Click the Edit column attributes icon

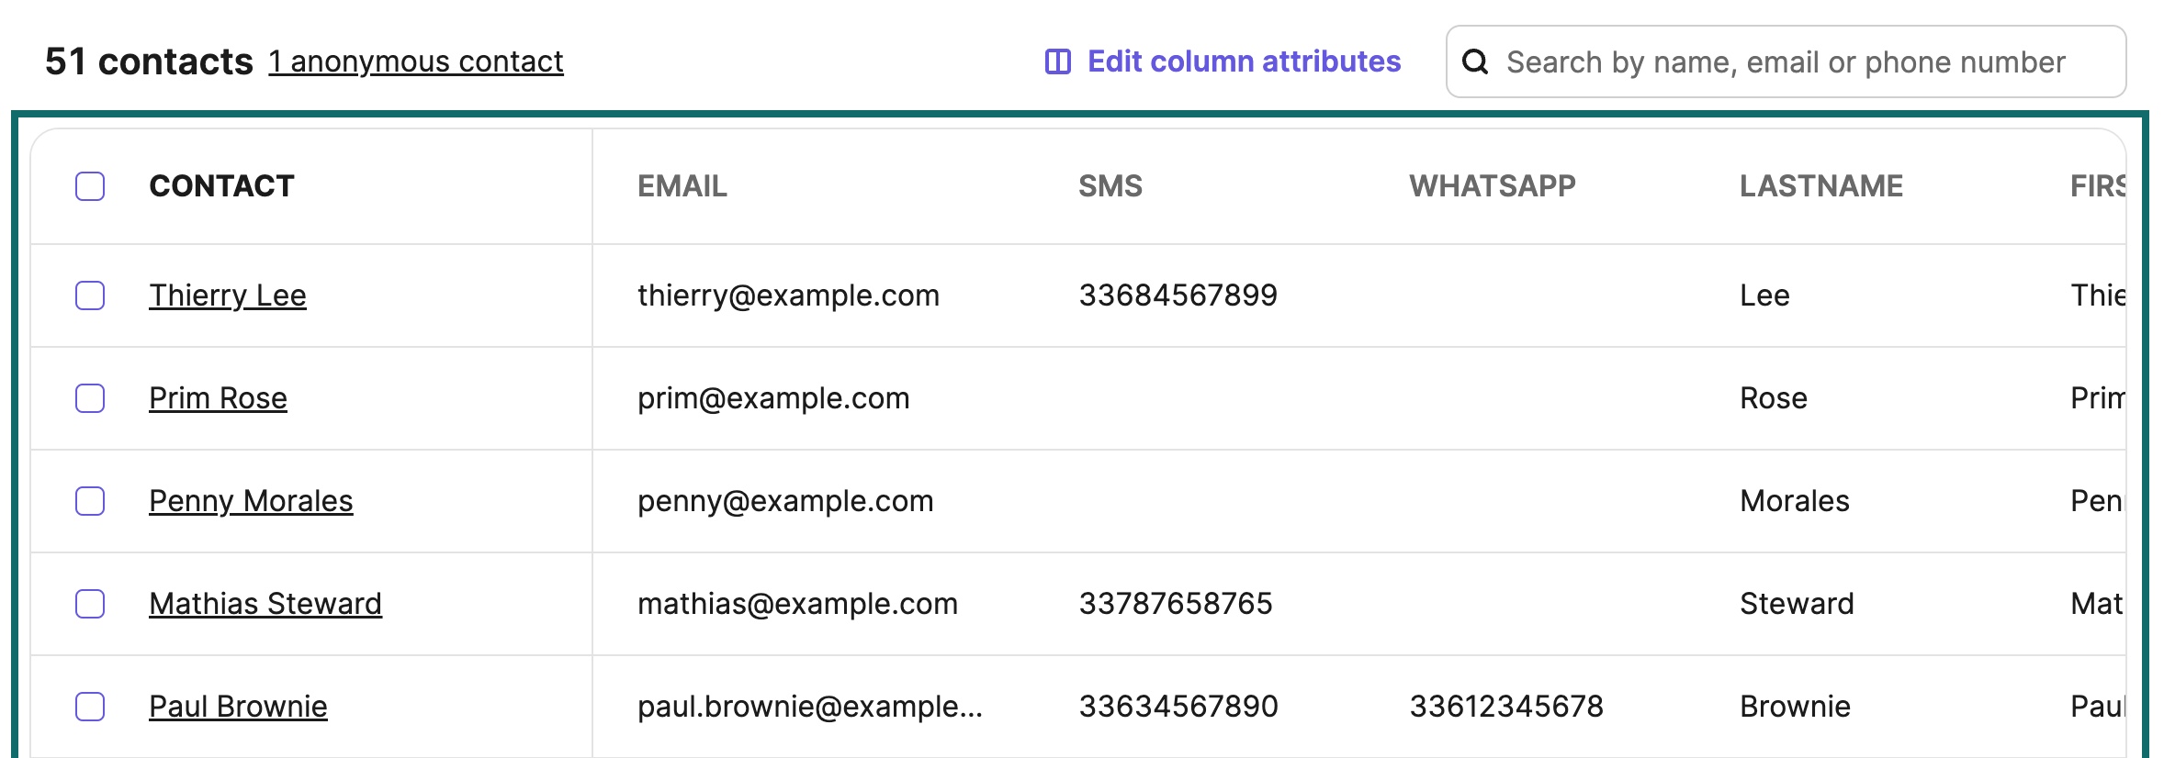1057,61
